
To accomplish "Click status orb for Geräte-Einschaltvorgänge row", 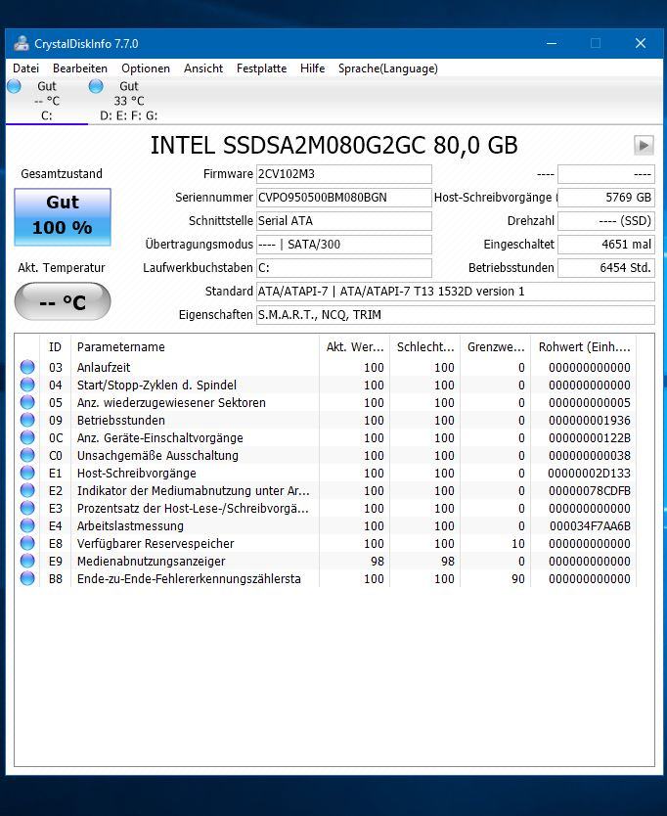I will click(x=27, y=437).
